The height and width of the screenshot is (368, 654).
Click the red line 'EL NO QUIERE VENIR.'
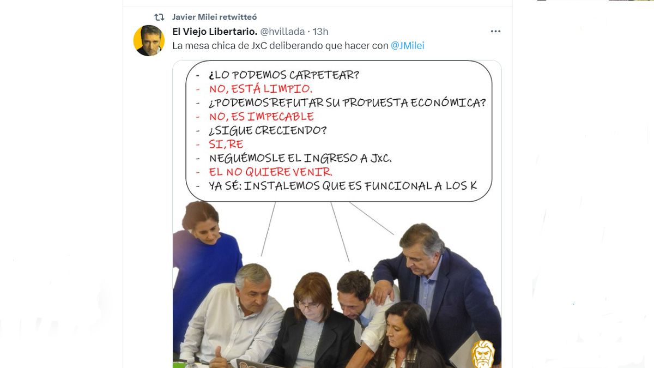271,172
